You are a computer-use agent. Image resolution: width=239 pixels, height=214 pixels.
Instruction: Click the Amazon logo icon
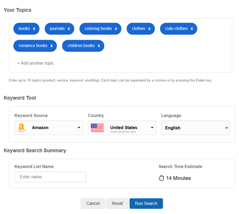click(x=22, y=128)
